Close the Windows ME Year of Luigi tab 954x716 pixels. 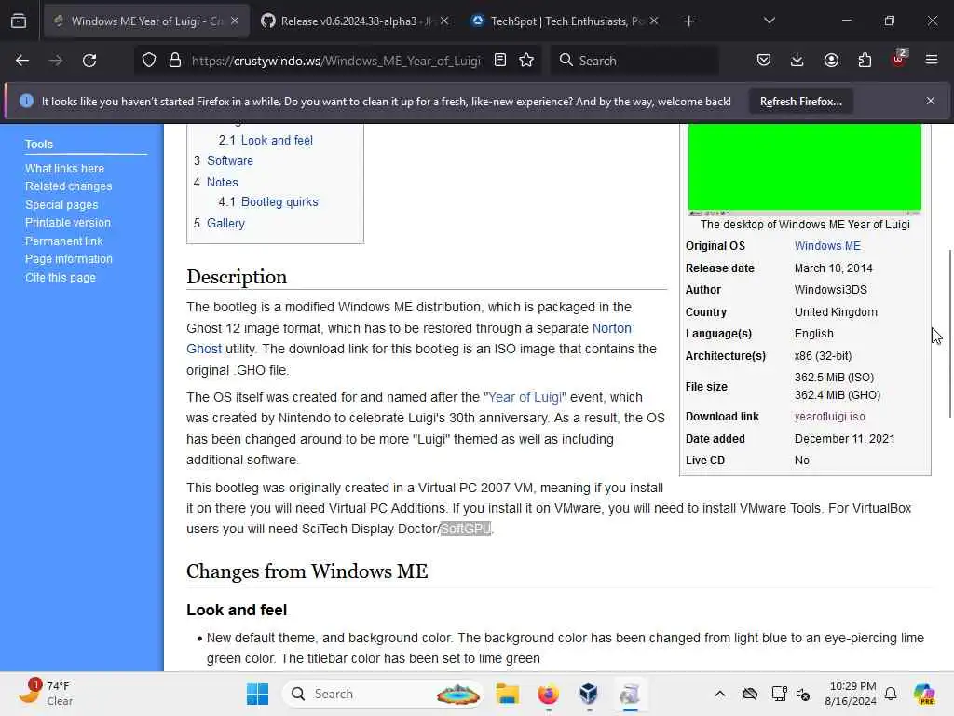(x=235, y=21)
